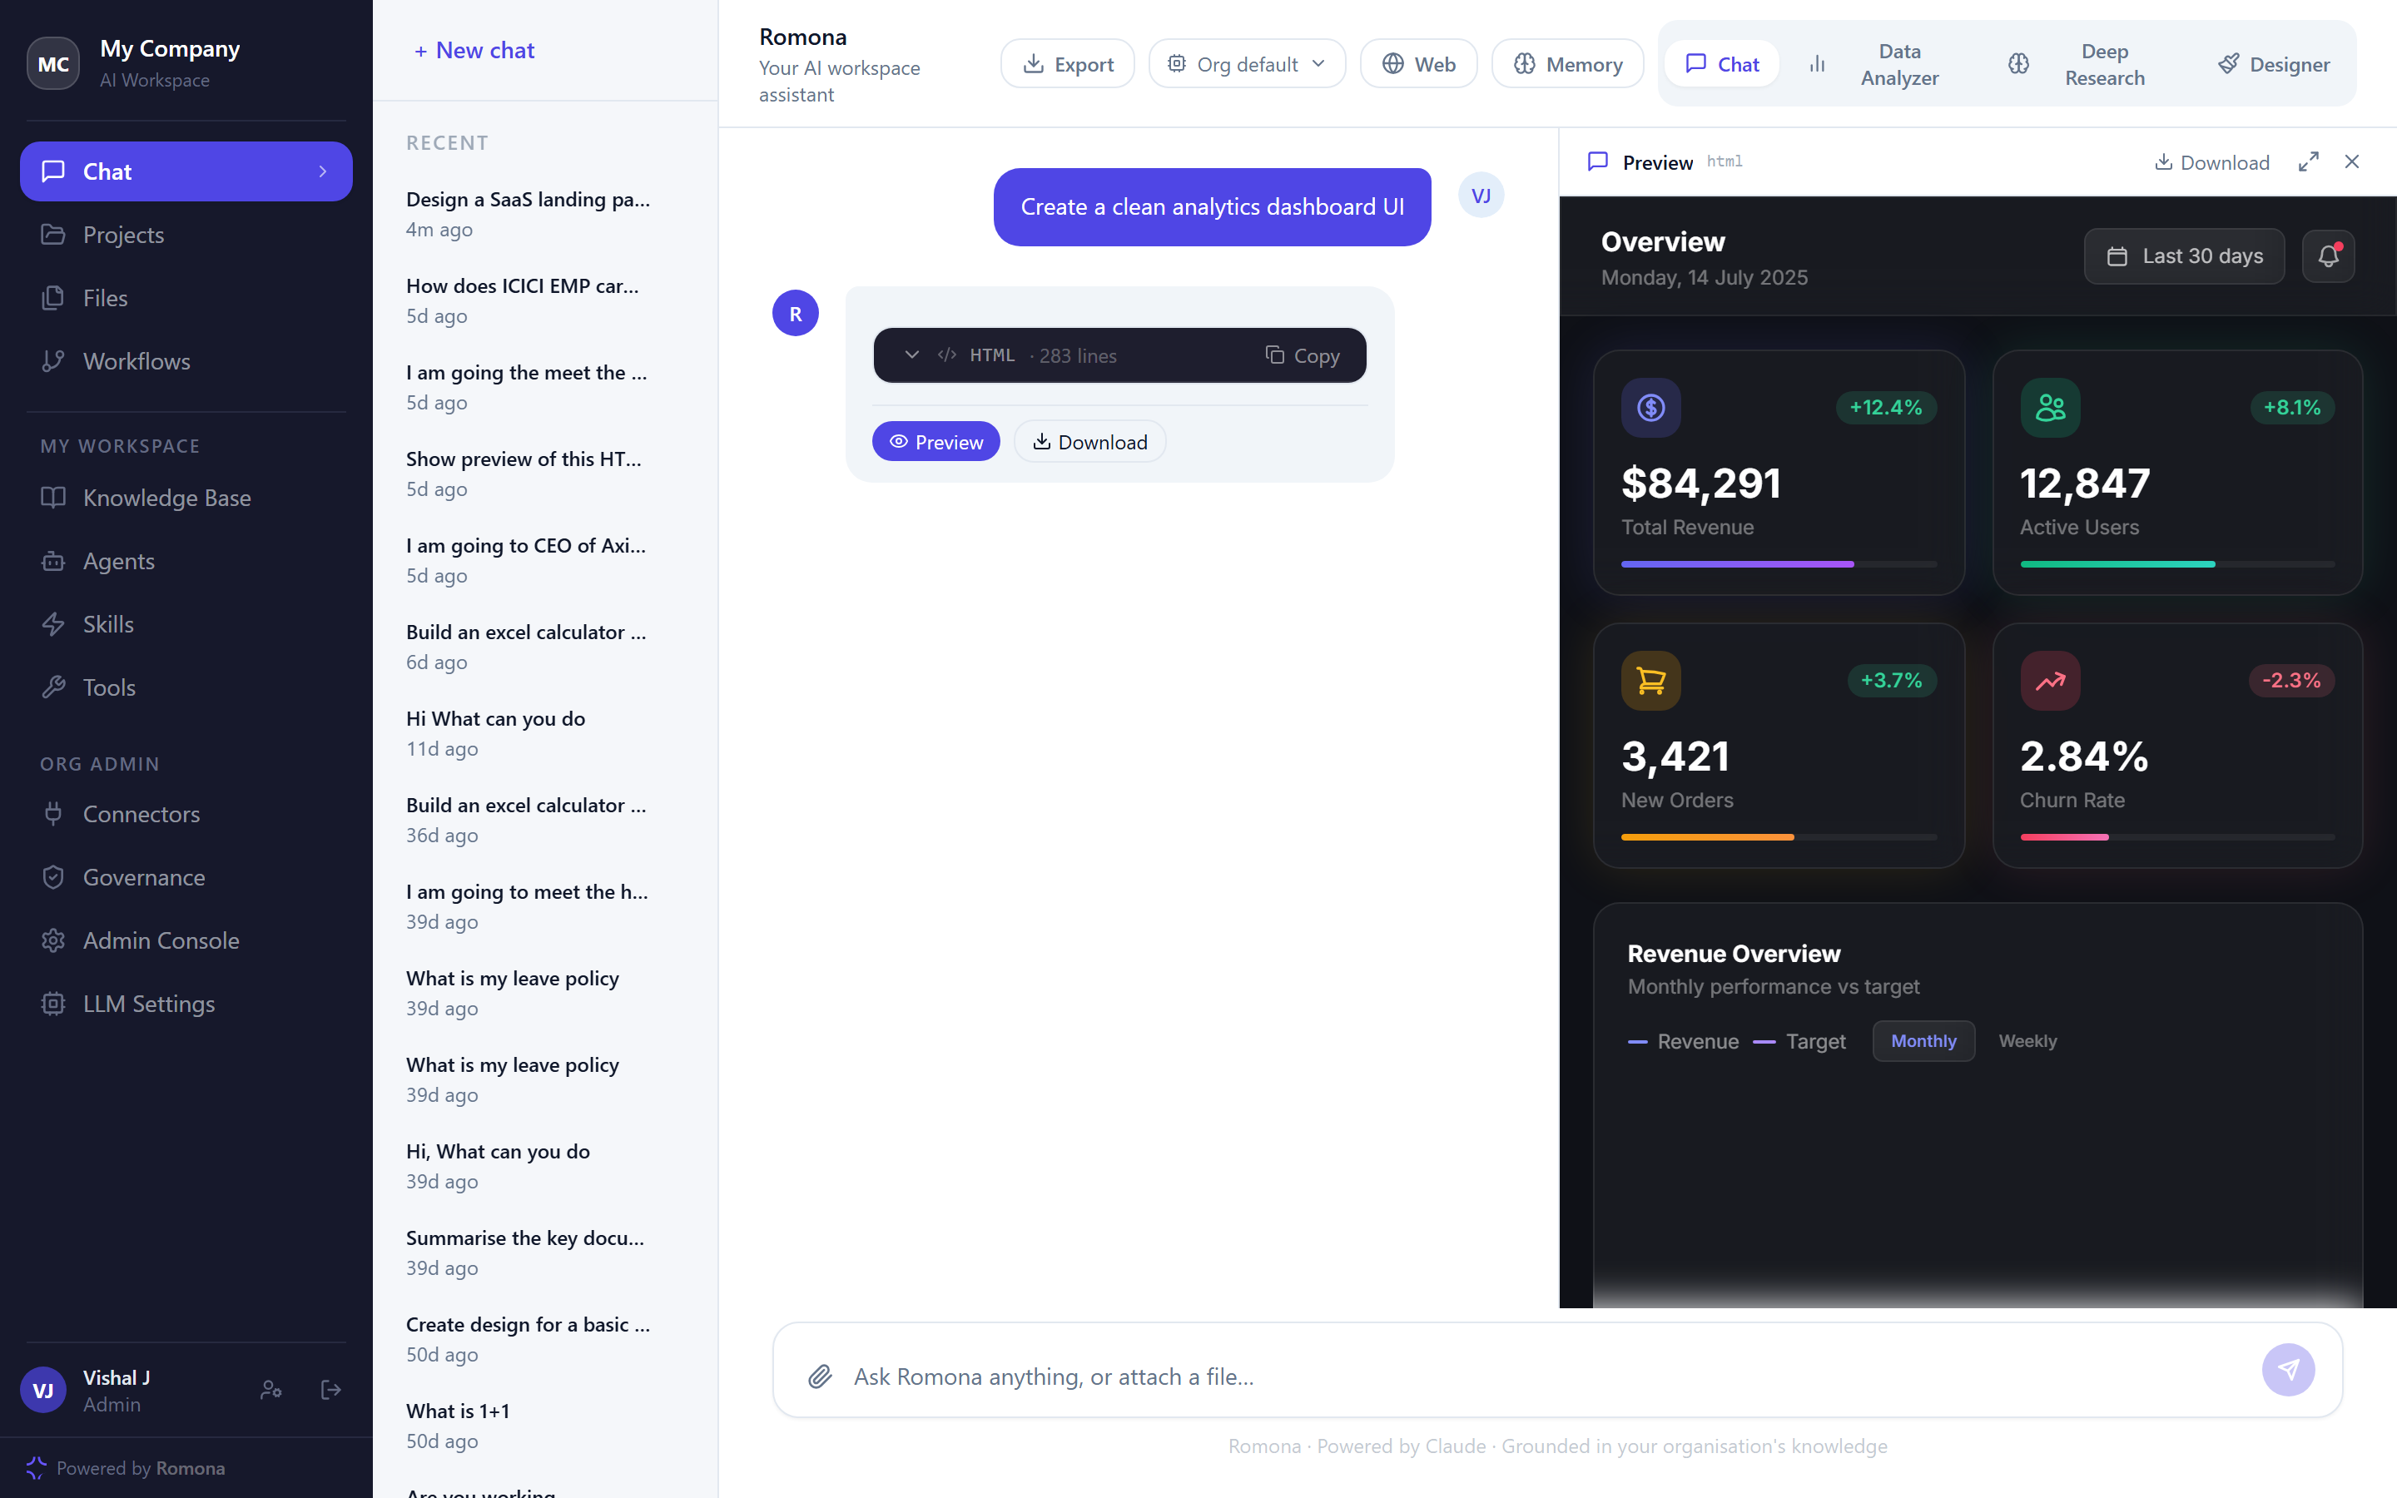Click the send message arrow button

(x=2288, y=1369)
